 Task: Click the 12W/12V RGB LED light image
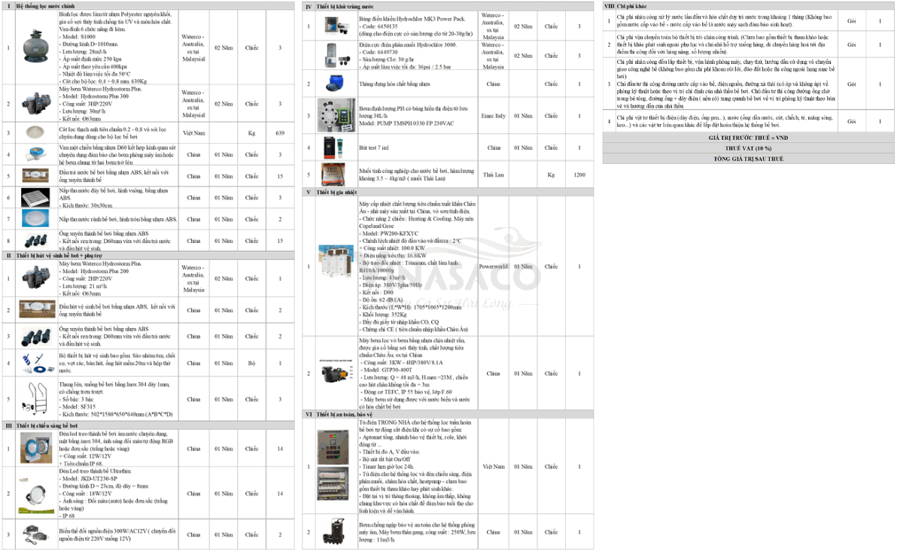coord(35,449)
